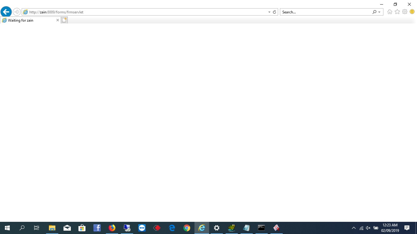The image size is (417, 234).
Task: Switch to the Toad frog app on taskbar
Action: pos(232,228)
